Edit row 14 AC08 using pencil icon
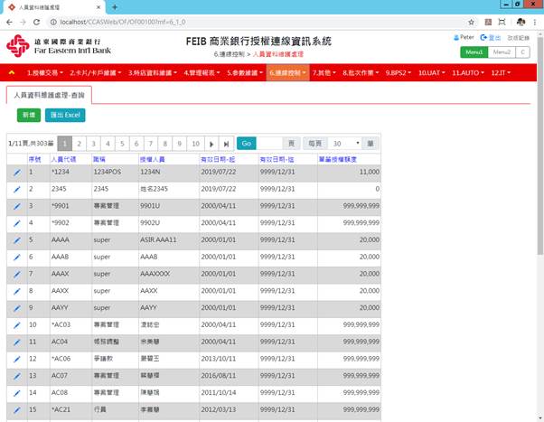 [x=16, y=394]
